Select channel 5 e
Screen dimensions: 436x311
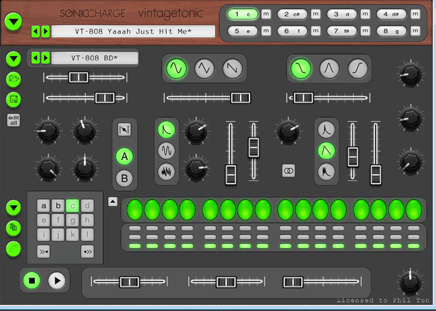pyautogui.click(x=243, y=31)
